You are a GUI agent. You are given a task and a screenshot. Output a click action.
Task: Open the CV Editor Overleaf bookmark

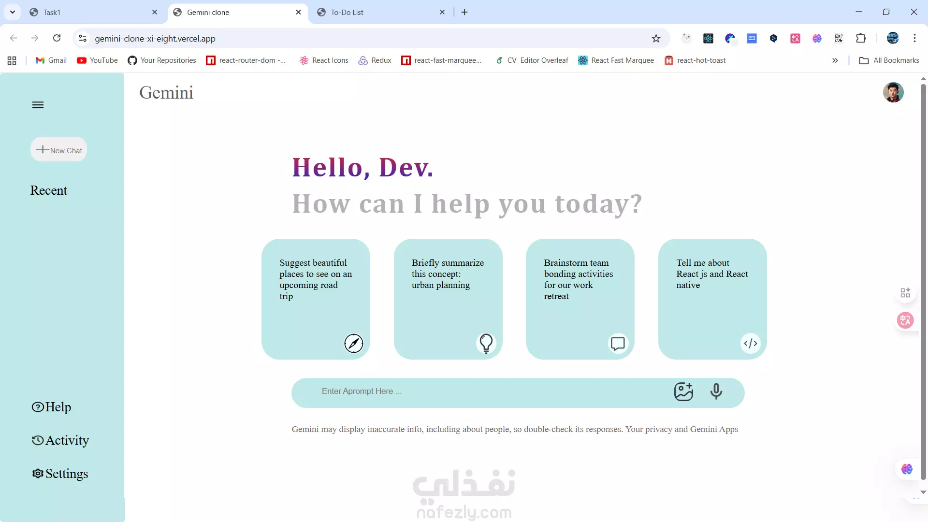tap(532, 60)
